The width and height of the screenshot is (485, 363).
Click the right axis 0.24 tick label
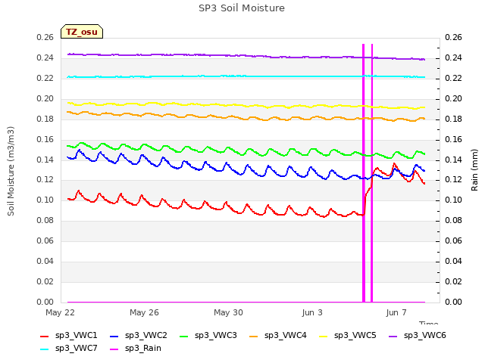(x=453, y=58)
